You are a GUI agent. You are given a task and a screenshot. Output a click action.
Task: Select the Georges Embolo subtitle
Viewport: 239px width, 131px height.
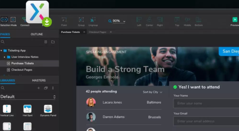[x=102, y=77]
